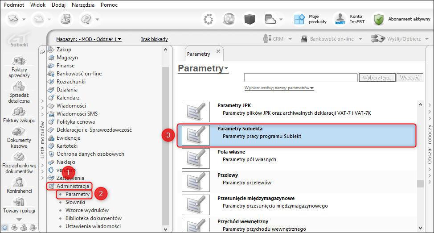The image size is (434, 233).
Task: Open Parametry Subiekta entry
Action: pyautogui.click(x=296, y=135)
